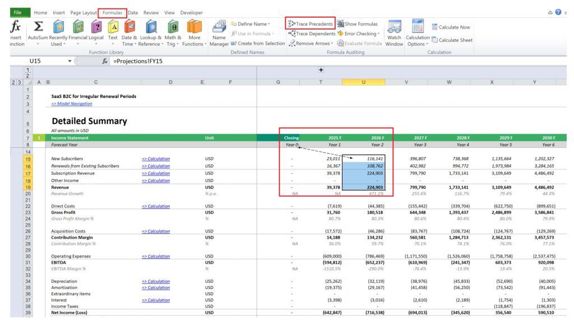Switch to the Home tab
Image resolution: width=574 pixels, height=327 pixels.
click(40, 12)
